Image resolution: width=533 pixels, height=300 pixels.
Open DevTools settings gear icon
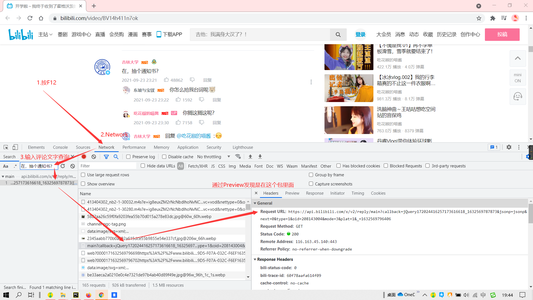pyautogui.click(x=509, y=147)
